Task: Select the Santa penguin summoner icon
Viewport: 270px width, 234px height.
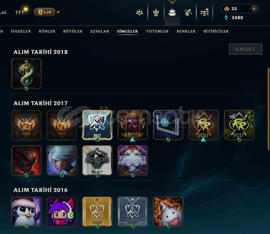Action: 26,212
